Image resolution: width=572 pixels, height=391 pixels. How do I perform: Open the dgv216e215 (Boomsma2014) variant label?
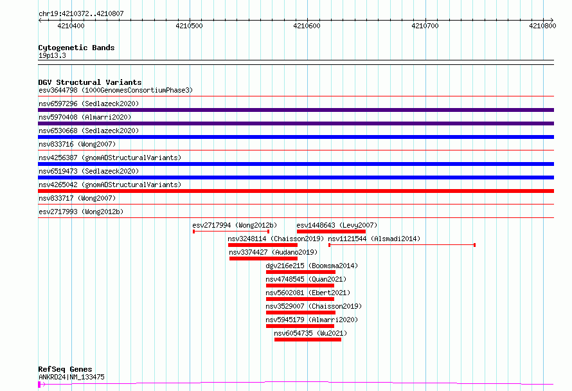coord(312,266)
